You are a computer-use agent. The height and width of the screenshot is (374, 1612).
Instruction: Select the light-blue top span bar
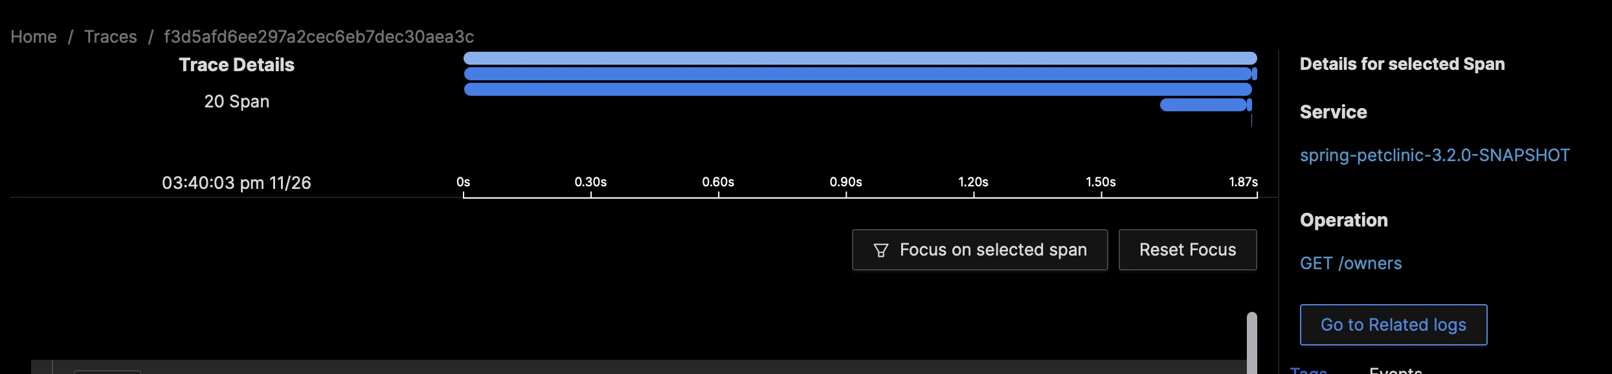(x=860, y=58)
